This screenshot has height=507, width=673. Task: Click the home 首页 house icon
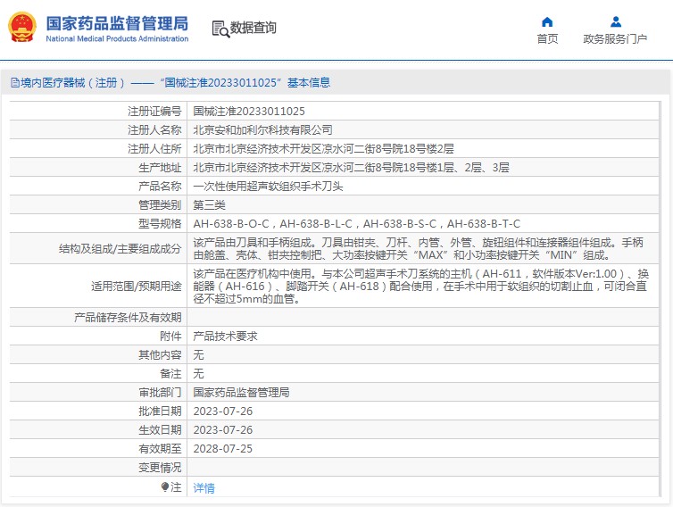(547, 21)
